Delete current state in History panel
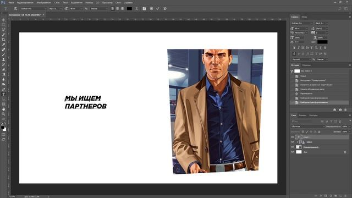This screenshot has width=352, height=198. point(345,110)
